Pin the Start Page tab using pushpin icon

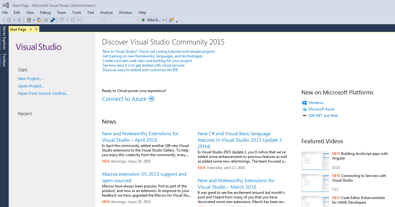click(30, 29)
